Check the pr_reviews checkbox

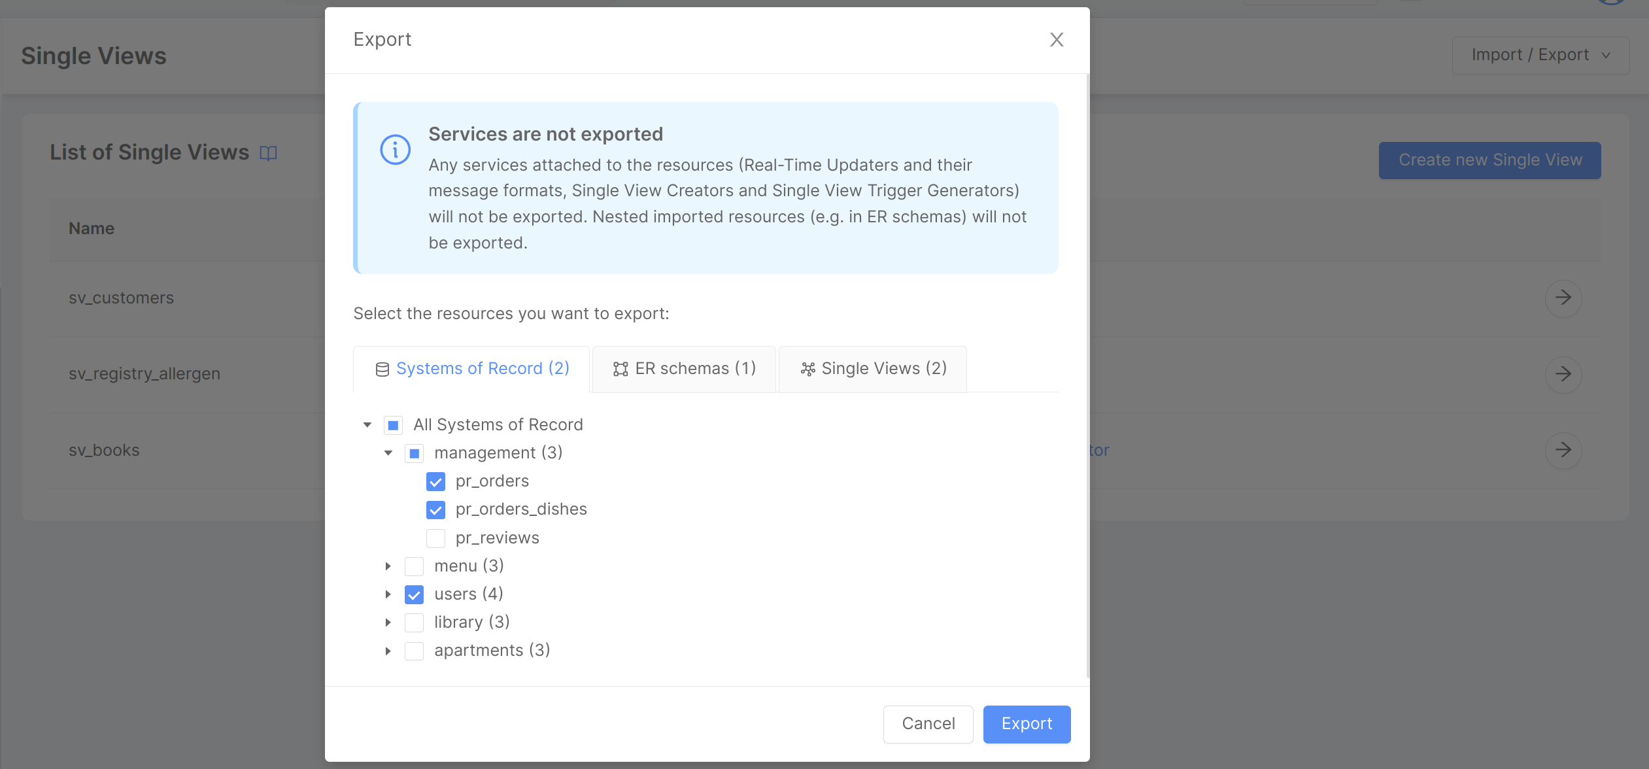point(435,538)
